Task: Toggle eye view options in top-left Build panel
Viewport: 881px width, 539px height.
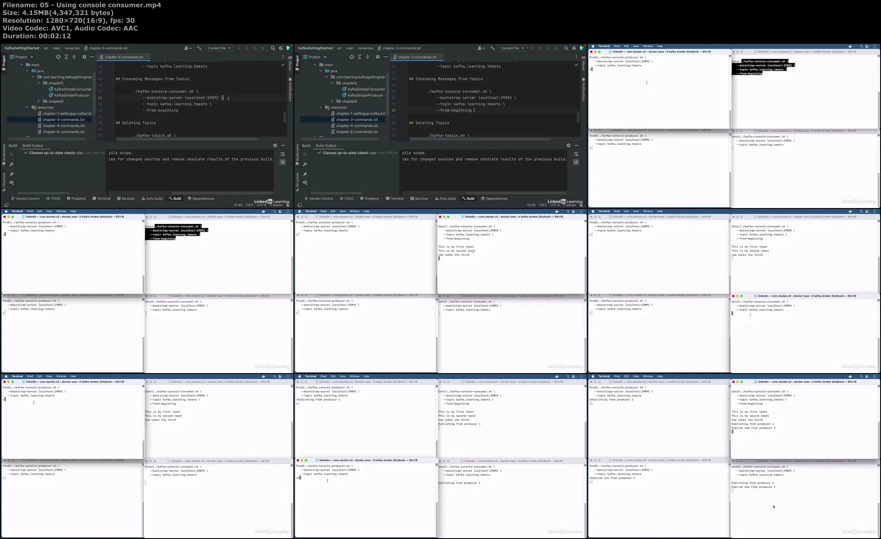Action: [12, 183]
